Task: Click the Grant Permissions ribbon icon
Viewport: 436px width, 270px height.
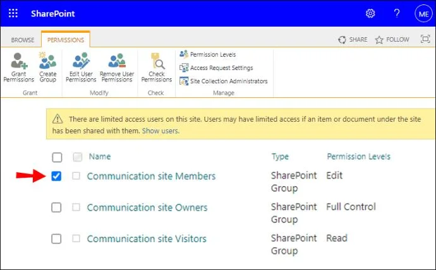Action: coord(19,61)
